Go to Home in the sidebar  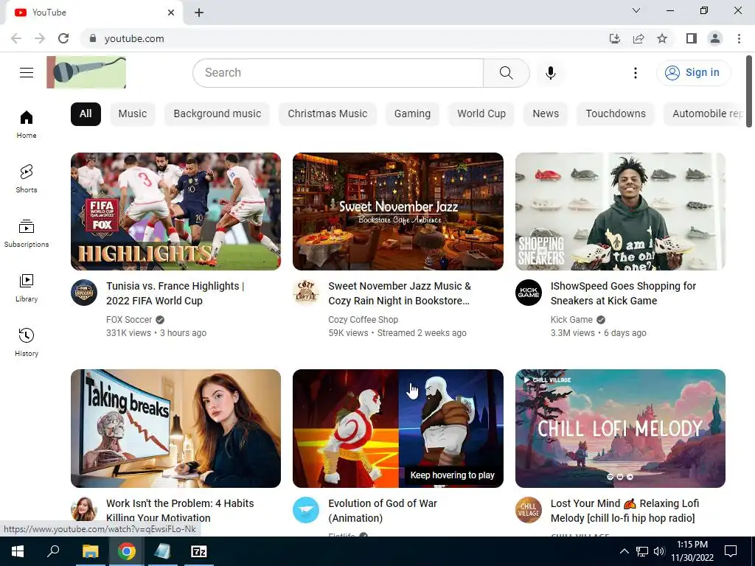pyautogui.click(x=27, y=125)
